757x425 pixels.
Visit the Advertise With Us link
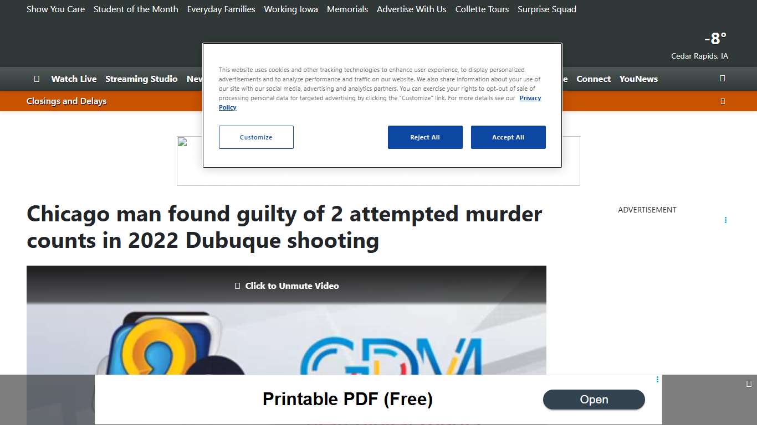click(411, 9)
